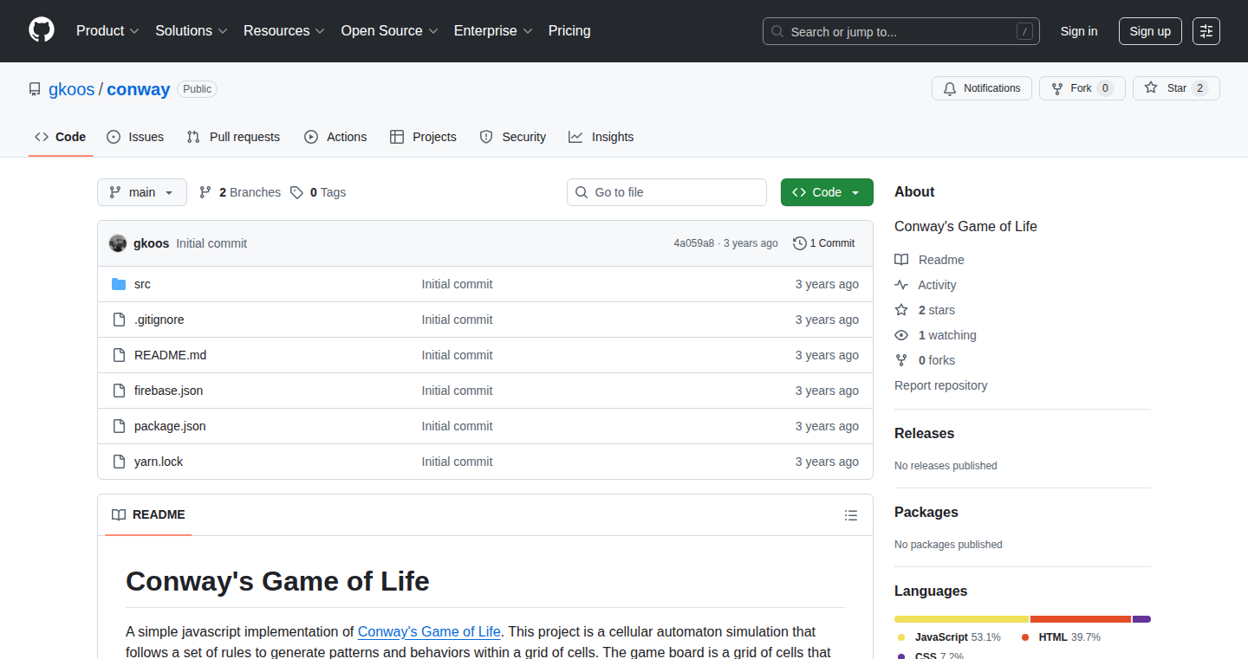Click the Notifications bell button
This screenshot has width=1248, height=659.
click(x=982, y=88)
